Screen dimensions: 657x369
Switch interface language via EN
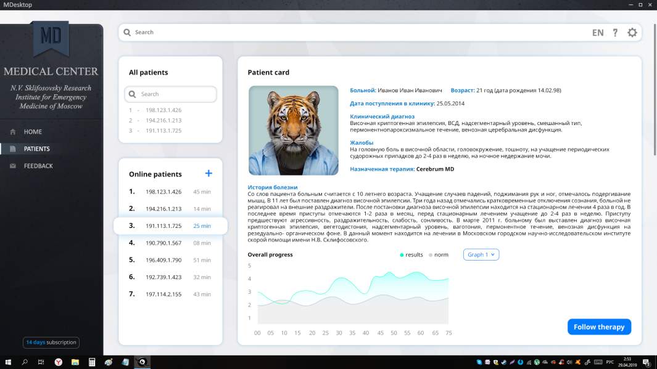click(597, 33)
